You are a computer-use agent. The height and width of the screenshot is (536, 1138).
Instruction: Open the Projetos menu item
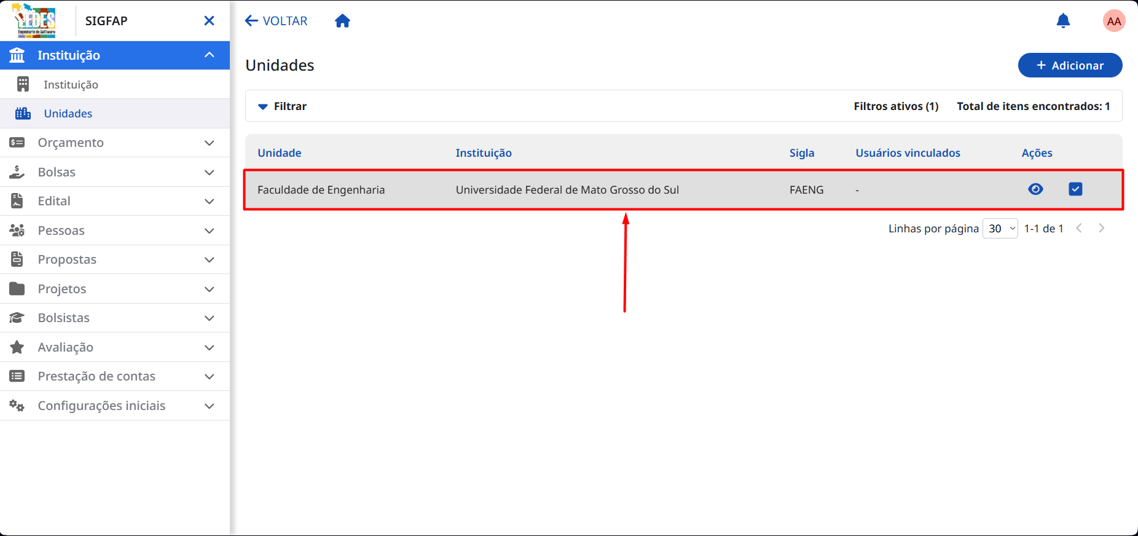tap(115, 289)
